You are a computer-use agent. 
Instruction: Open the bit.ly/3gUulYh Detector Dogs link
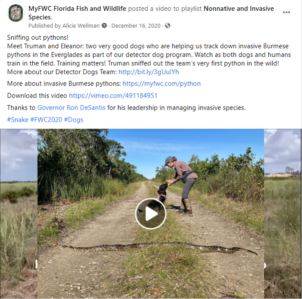coord(149,72)
